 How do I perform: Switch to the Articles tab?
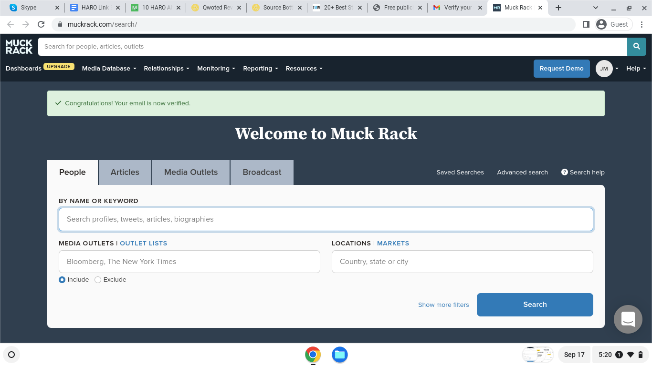coord(125,173)
